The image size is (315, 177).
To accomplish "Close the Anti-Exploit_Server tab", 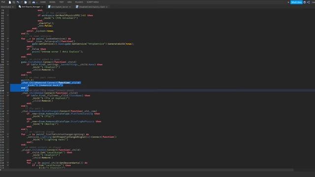I will [70, 7].
